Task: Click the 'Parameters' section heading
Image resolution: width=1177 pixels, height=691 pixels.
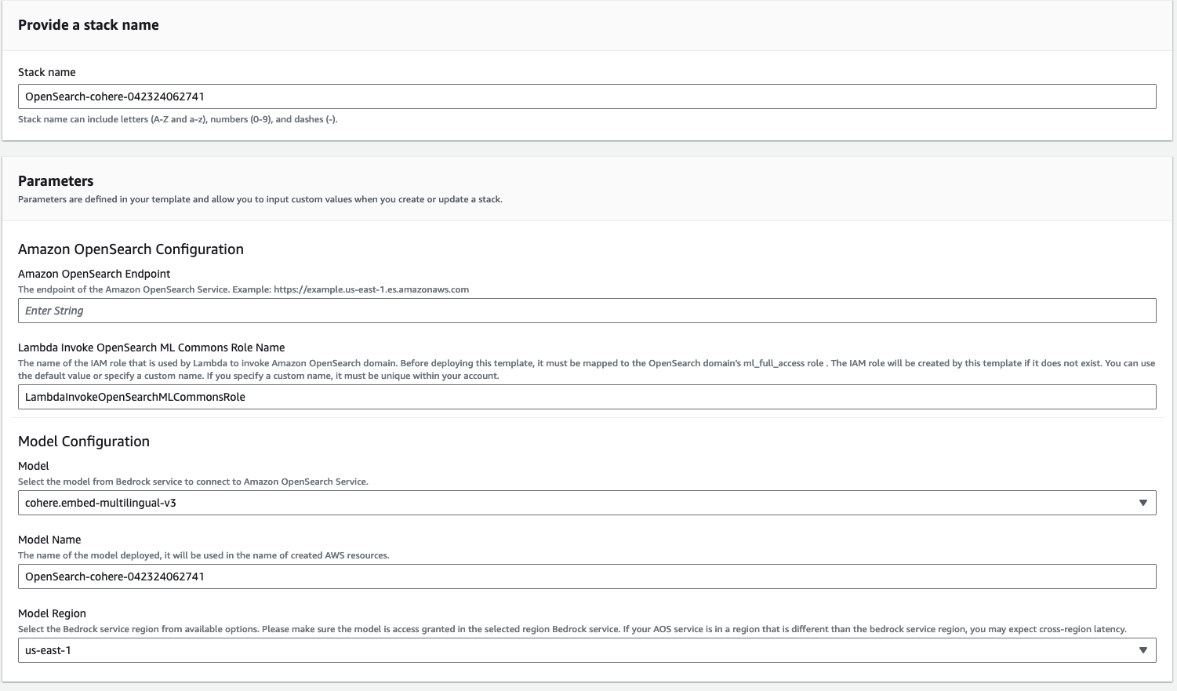Action: point(56,181)
